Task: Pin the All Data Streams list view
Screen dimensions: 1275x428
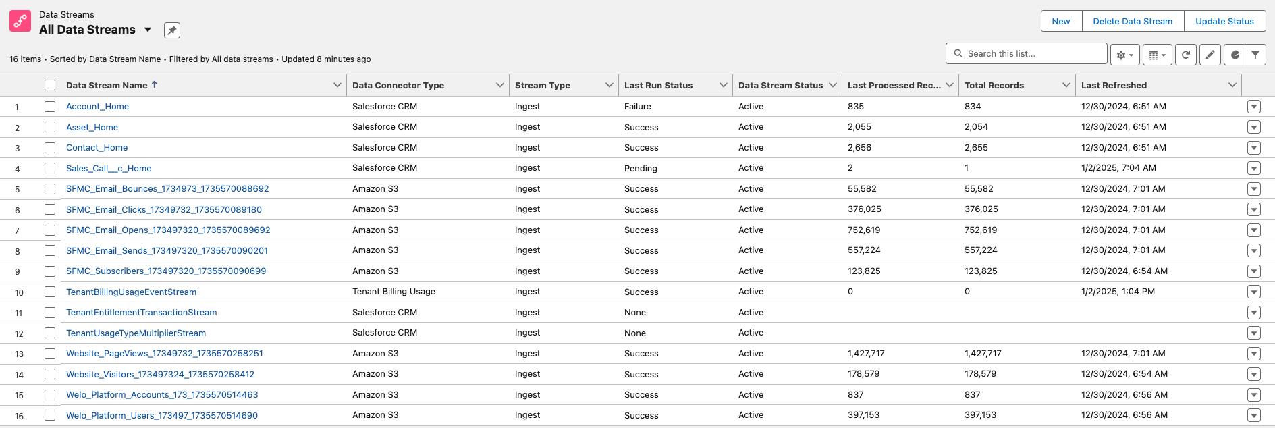Action: (172, 30)
